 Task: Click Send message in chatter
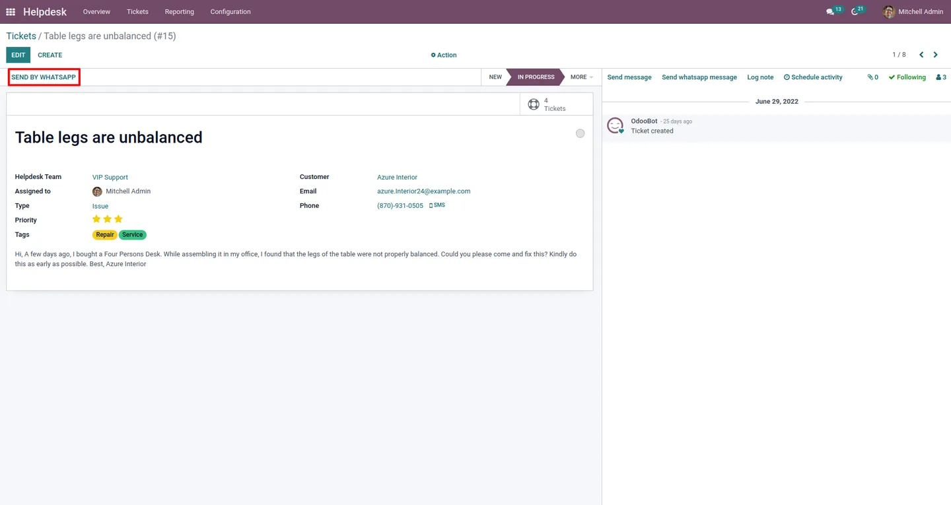(x=629, y=77)
